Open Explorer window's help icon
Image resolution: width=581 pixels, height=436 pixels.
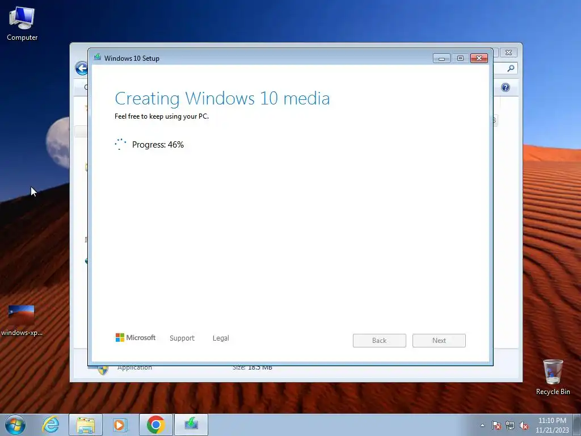point(506,87)
